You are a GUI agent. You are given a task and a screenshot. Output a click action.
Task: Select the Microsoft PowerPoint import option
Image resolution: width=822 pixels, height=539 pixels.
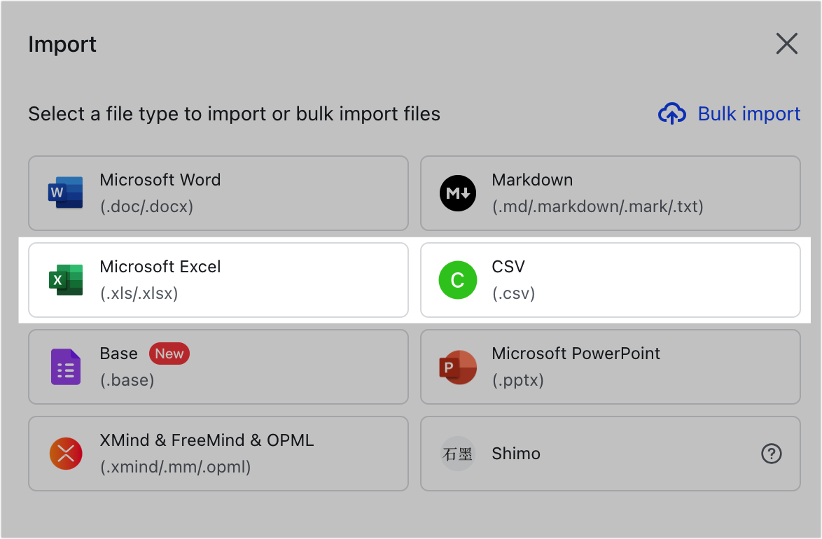(610, 367)
